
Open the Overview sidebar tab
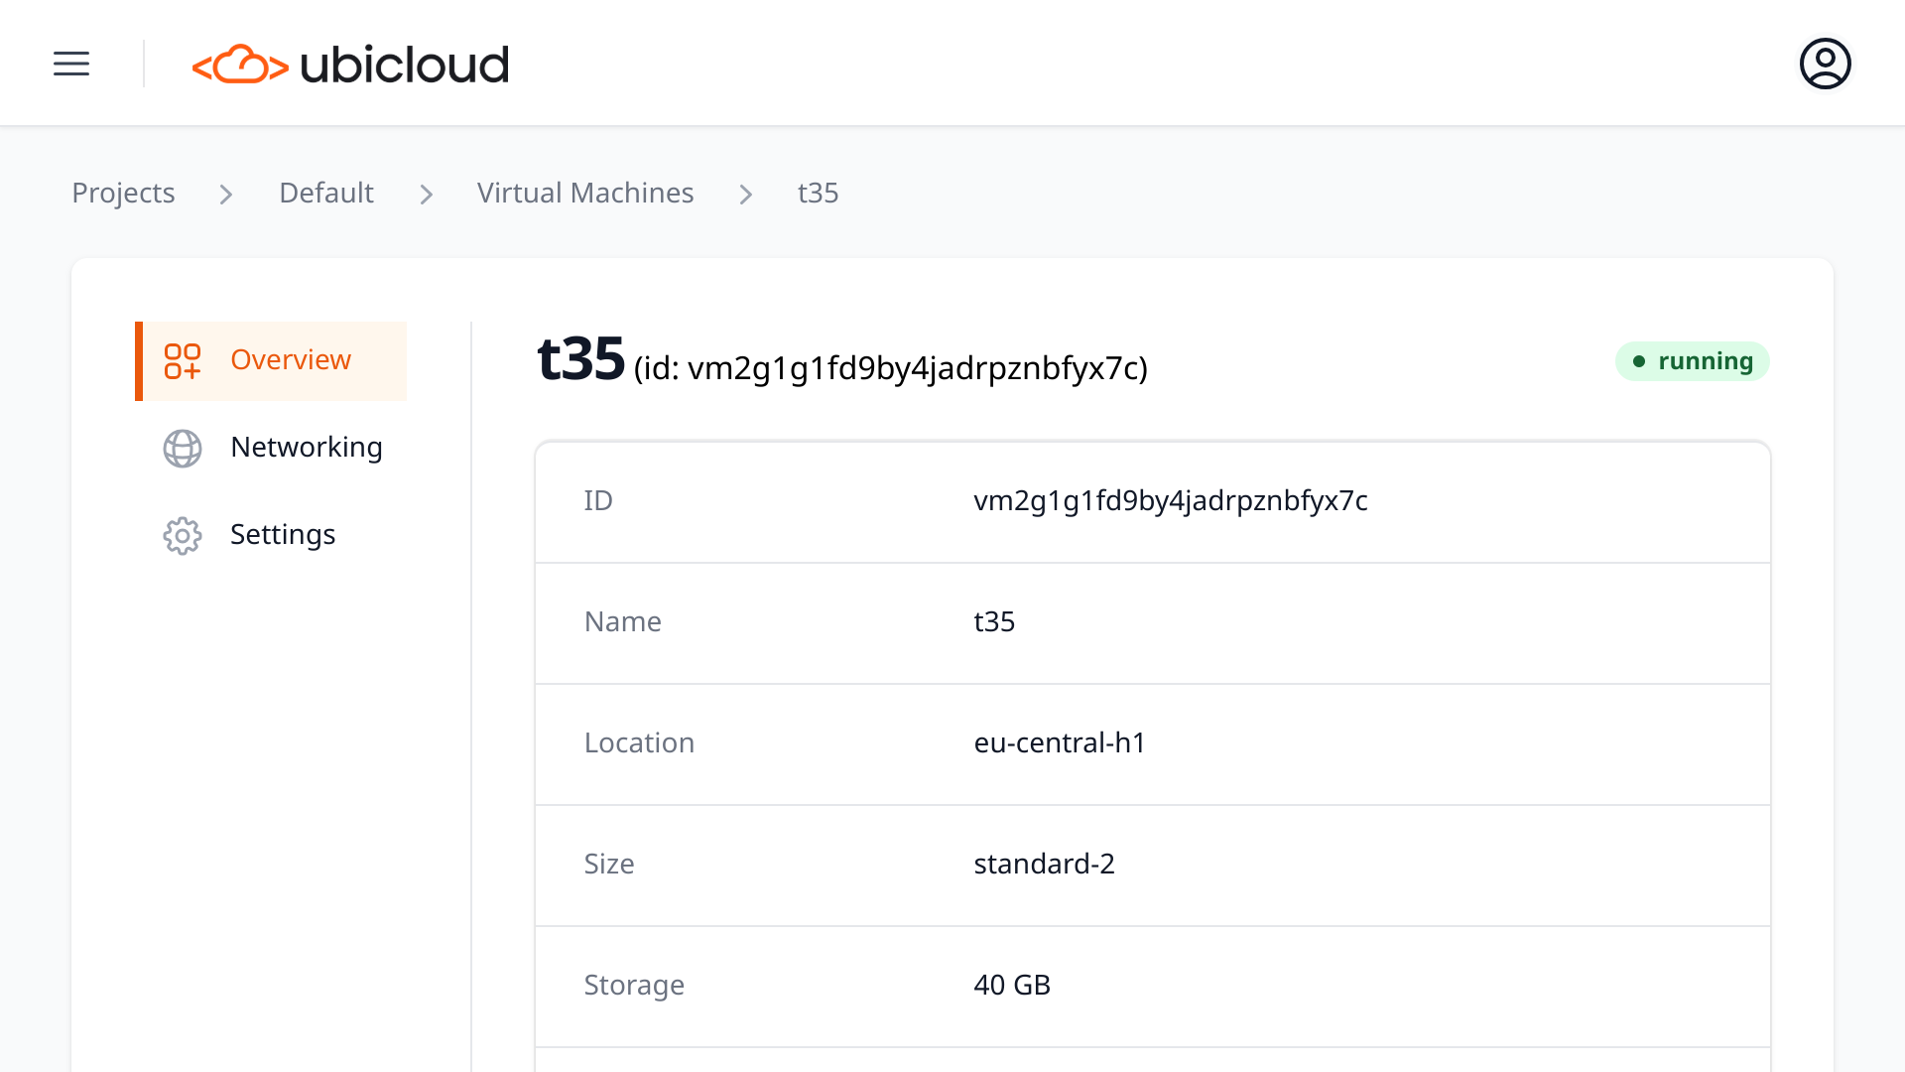(290, 360)
